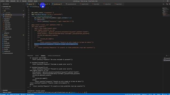Image resolution: width=170 pixels, height=95 pixels.
Task: Expand the top __pycache__ folder
Action: [x=7, y=9]
